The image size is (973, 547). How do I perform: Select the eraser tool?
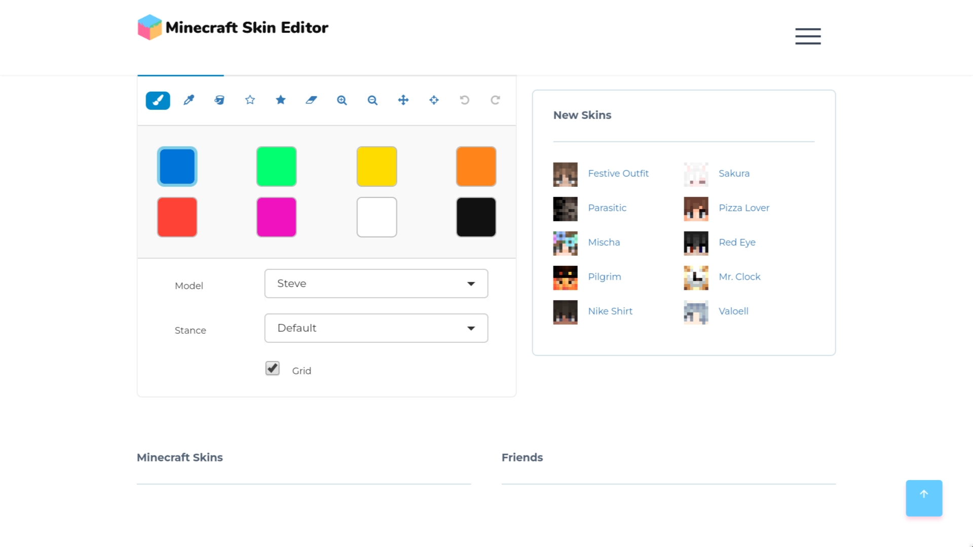coord(311,100)
